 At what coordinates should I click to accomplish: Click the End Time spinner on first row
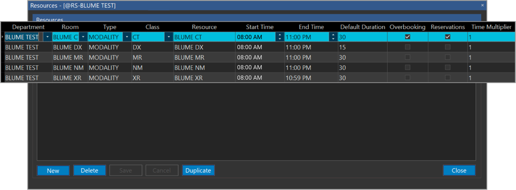pos(333,37)
